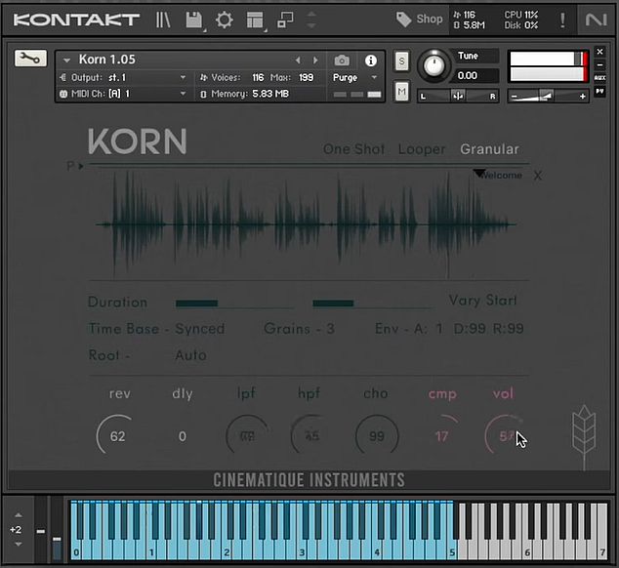Open the Shop tag icon

pos(403,19)
